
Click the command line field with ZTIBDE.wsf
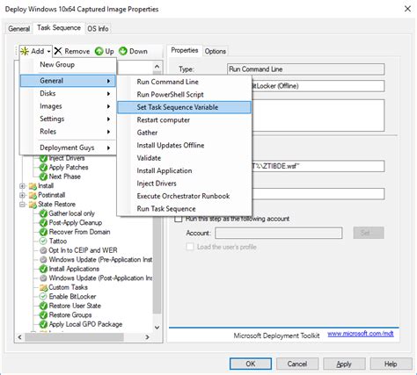318,166
